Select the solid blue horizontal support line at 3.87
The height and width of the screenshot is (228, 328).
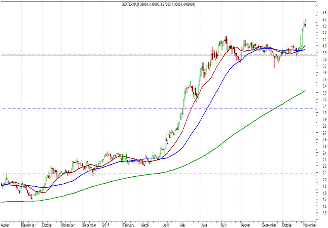(x=158, y=55)
